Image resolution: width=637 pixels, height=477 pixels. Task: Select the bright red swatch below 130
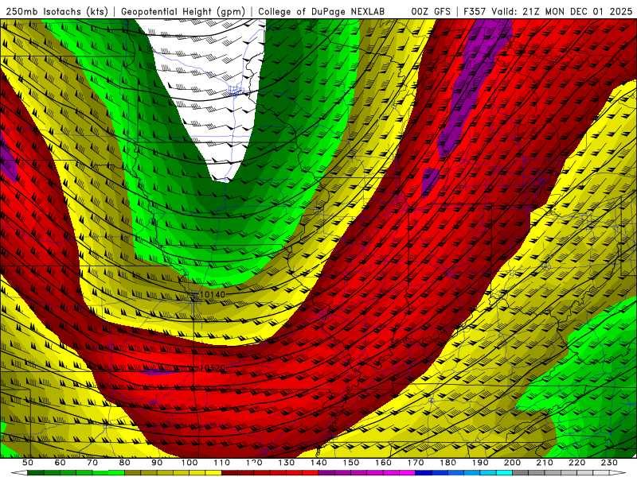(x=294, y=473)
